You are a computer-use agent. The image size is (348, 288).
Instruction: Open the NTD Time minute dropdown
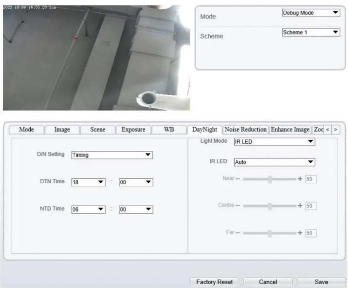(136, 209)
